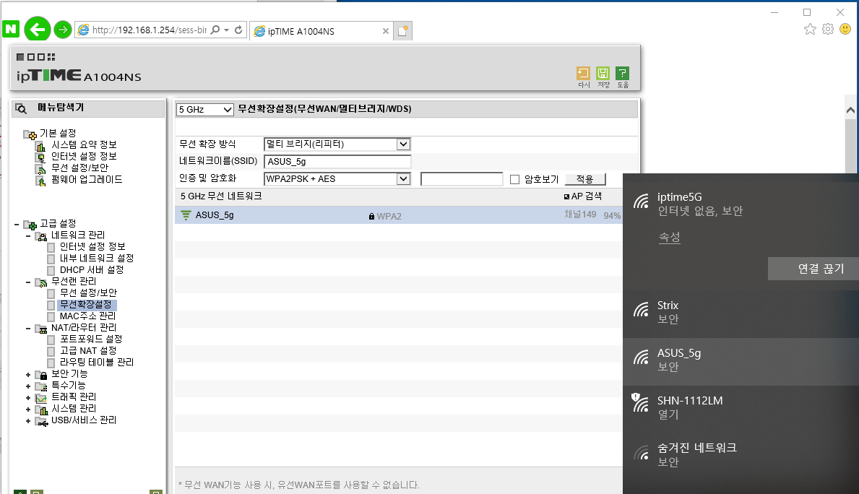Click the 네트워크이름(SSID) input field
The width and height of the screenshot is (859, 494).
tap(337, 162)
